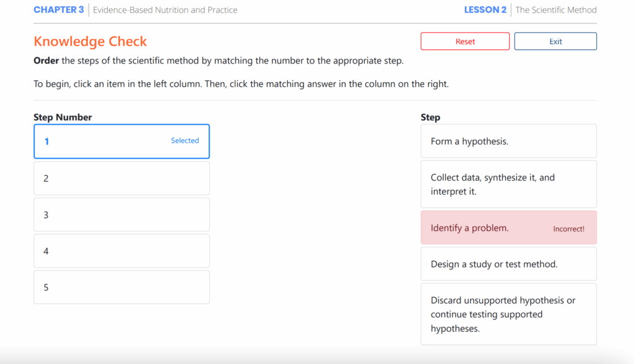Click "The Scientific Method" lesson title
The width and height of the screenshot is (634, 364).
point(556,10)
